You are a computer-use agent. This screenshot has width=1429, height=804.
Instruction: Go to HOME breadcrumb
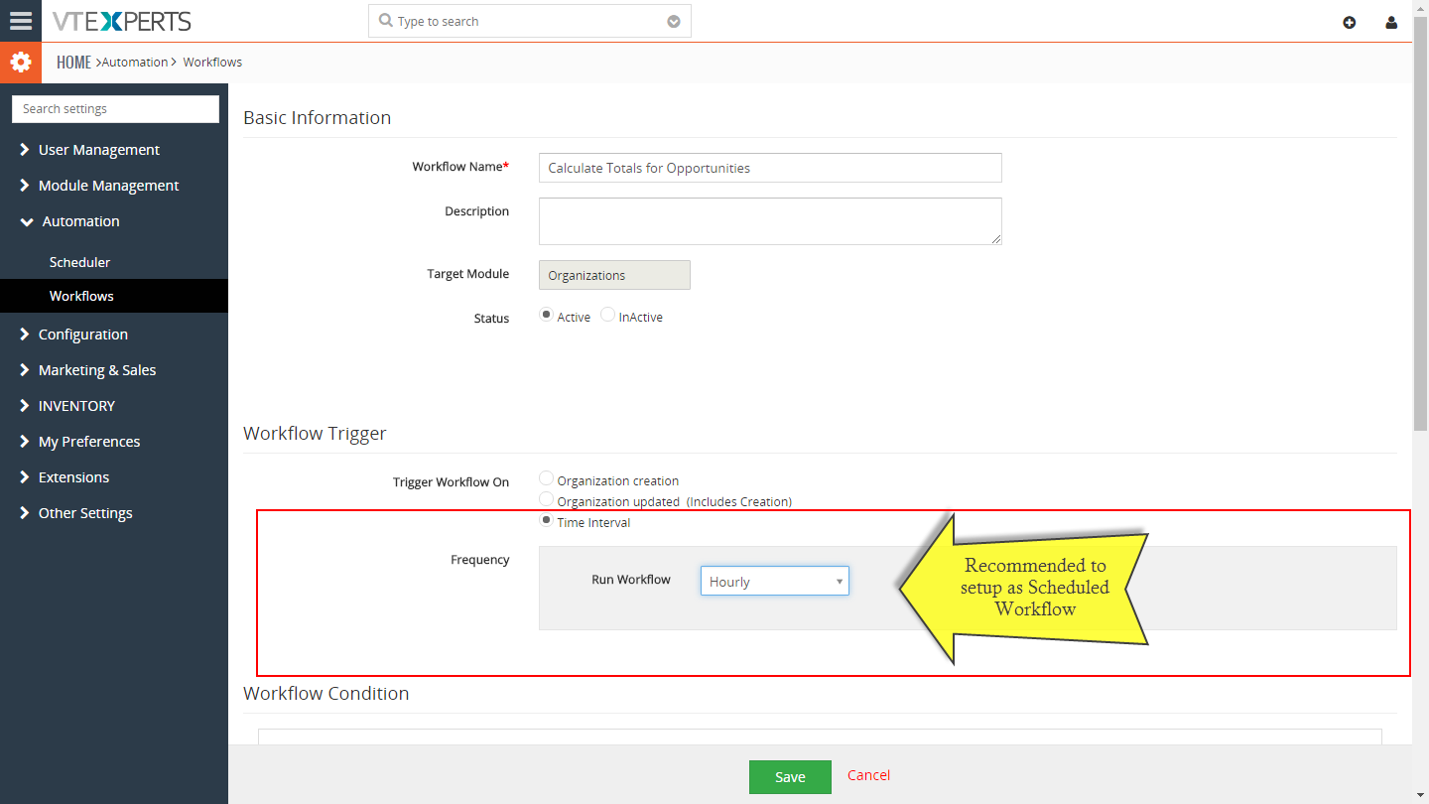coord(73,62)
